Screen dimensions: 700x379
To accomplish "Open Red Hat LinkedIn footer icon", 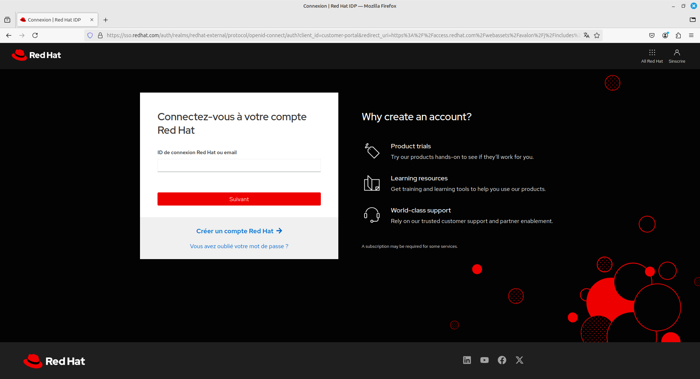I will coord(467,360).
